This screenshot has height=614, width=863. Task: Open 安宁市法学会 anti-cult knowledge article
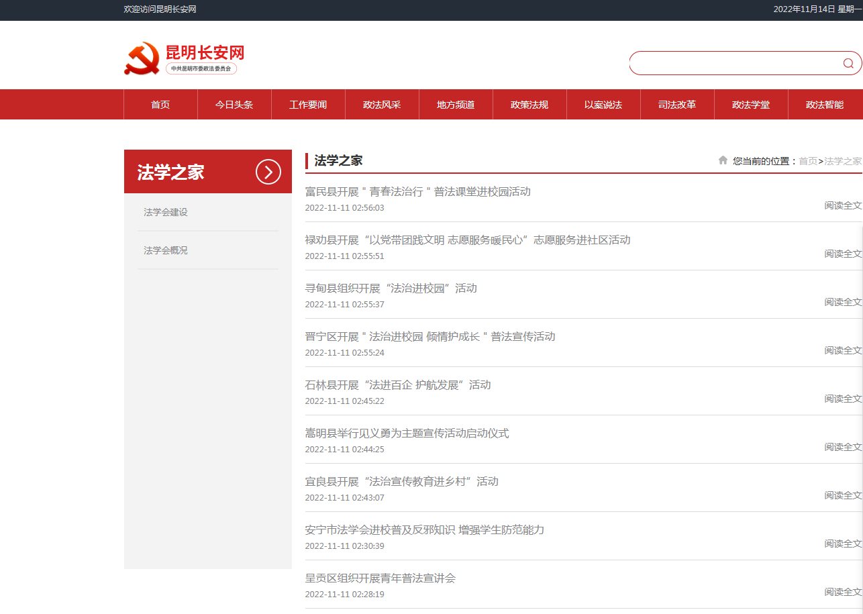point(424,530)
